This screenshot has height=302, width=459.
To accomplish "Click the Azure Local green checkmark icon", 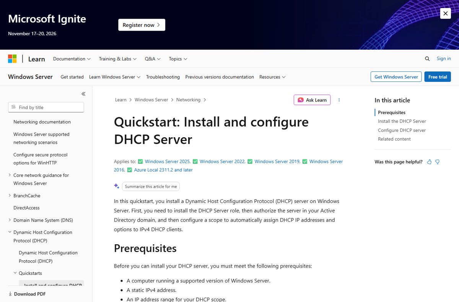I will pos(130,170).
